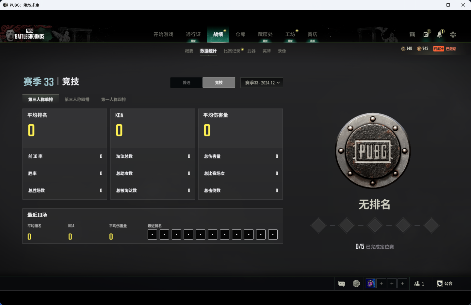Screen dimensions: 471x305
Task: Click the 无排名 rank label
Action: 374,205
